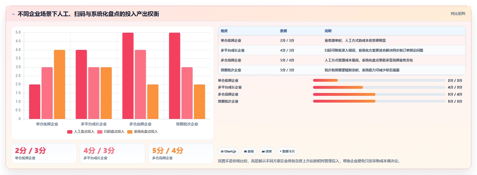Click the 扫码盘点投入 bar for 效期批次企业
Viewport: 477px width, 175px height.
point(187,93)
